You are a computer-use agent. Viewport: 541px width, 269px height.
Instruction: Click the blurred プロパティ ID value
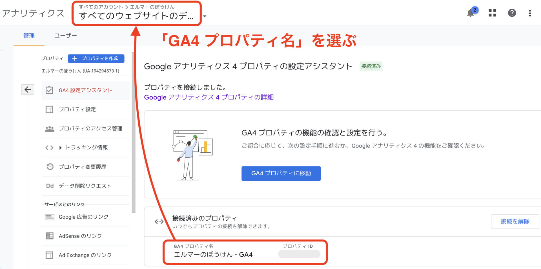pyautogui.click(x=299, y=254)
